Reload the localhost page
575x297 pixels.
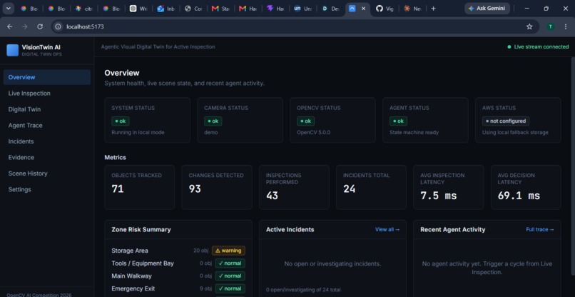pyautogui.click(x=40, y=26)
